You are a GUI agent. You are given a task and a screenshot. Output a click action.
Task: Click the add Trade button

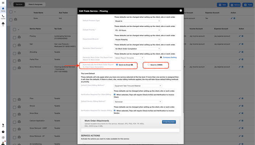pyautogui.click(x=247, y=5)
